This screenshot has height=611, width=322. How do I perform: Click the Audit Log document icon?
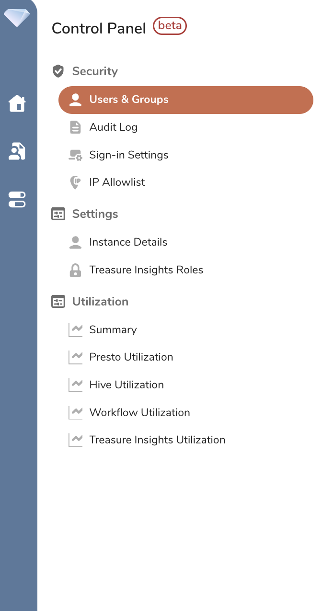(x=75, y=127)
